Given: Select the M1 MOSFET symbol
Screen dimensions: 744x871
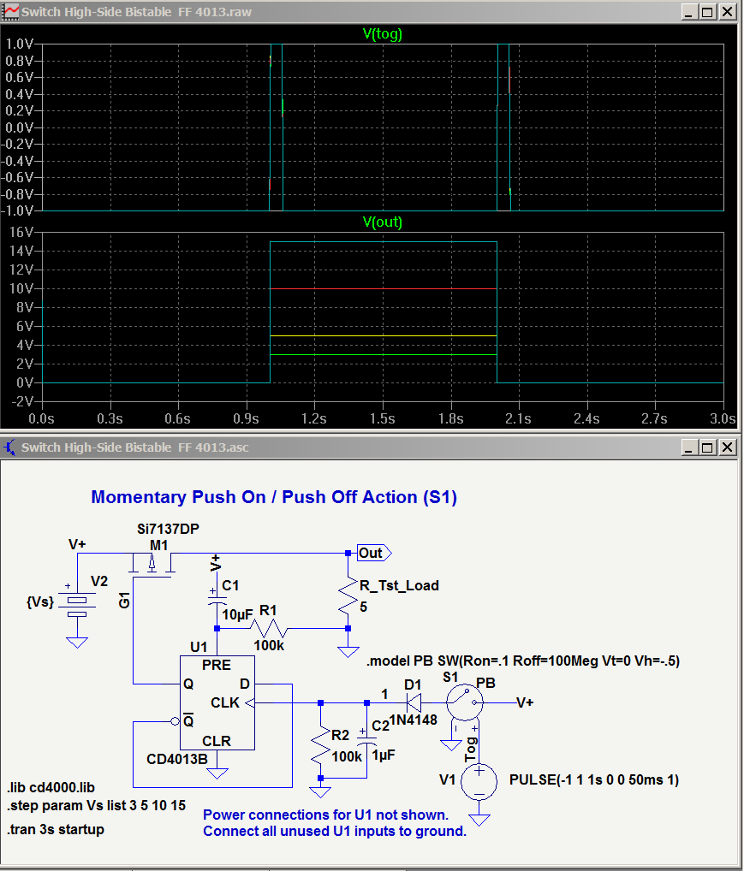Looking at the screenshot, I should click(152, 565).
